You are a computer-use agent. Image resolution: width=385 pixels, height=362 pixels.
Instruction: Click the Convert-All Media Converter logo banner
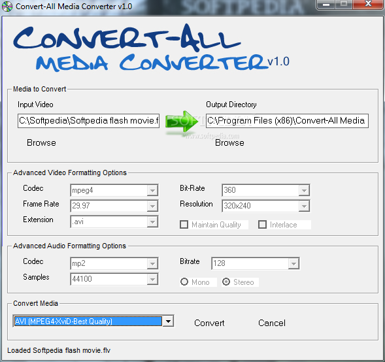click(152, 48)
